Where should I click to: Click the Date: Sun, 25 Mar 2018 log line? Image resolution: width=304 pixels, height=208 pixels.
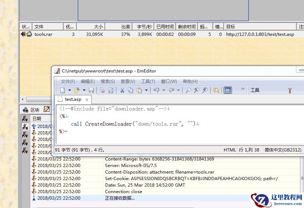coord(145,185)
